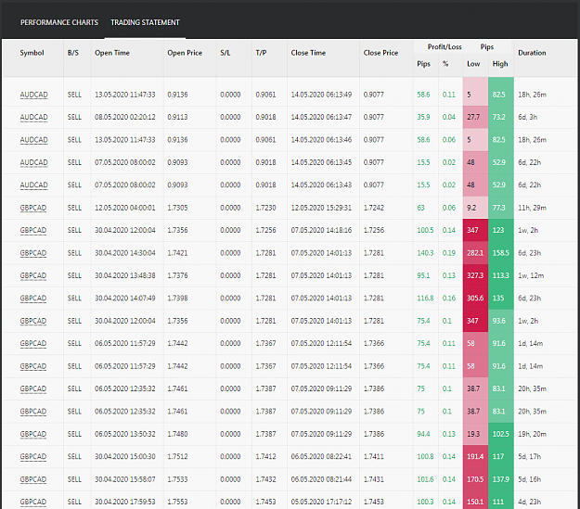Open the first AUDCAD symbol link
This screenshot has width=580, height=509.
[x=33, y=95]
